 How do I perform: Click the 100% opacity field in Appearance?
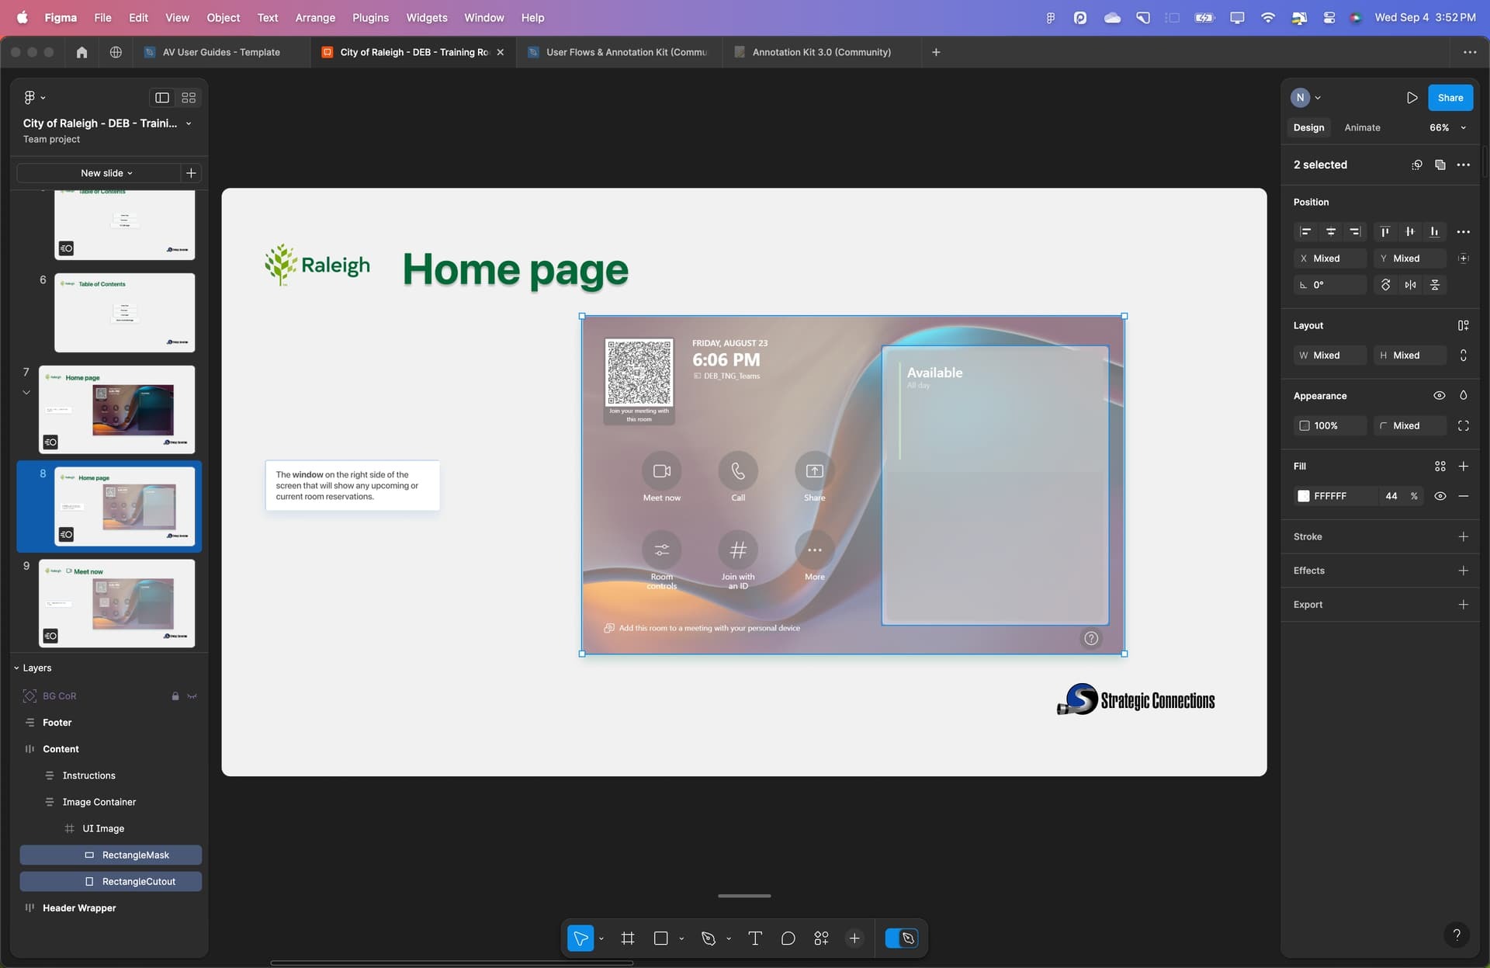[1330, 426]
